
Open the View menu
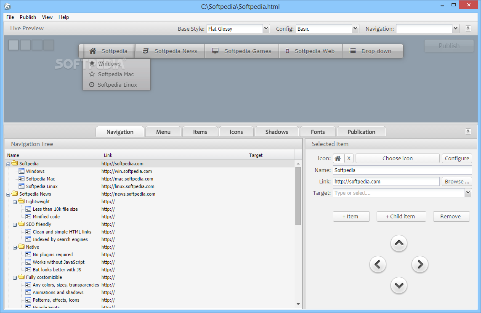click(x=47, y=17)
